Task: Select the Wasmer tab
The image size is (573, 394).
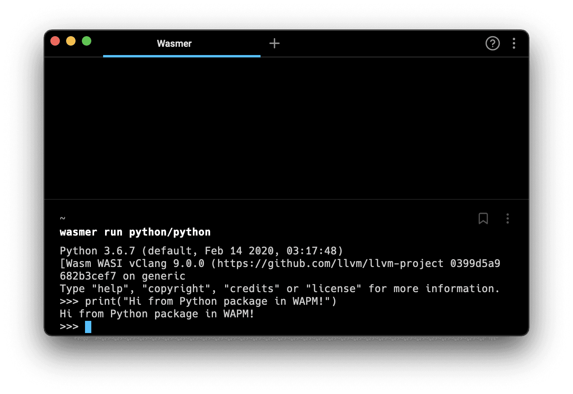Action: 181,43
